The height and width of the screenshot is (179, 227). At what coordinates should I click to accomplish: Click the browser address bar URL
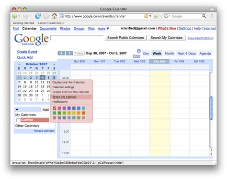[x=95, y=16]
